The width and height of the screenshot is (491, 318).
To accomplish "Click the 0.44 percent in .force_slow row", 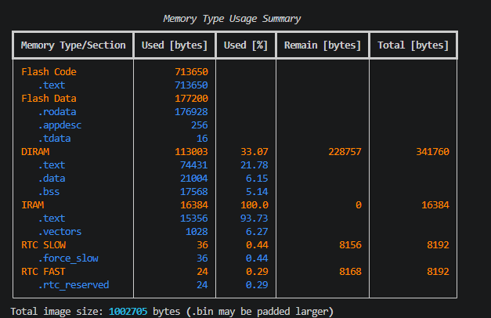I will click(257, 258).
